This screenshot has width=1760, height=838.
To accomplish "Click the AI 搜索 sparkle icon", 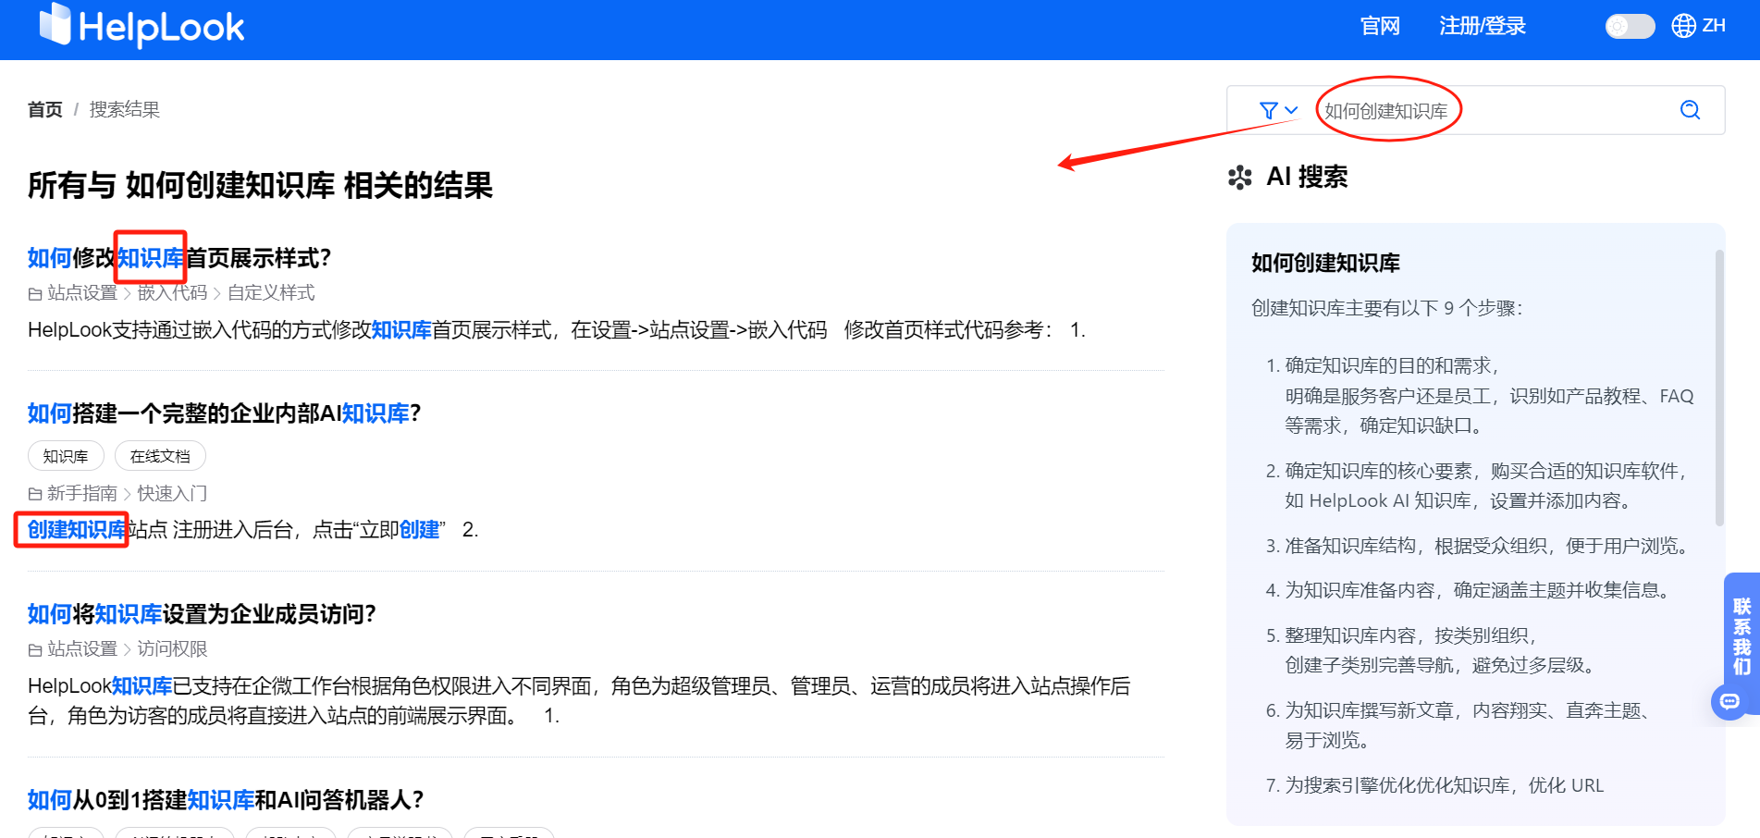I will click(x=1240, y=177).
